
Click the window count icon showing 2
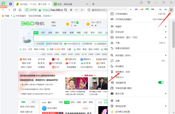(141, 2)
